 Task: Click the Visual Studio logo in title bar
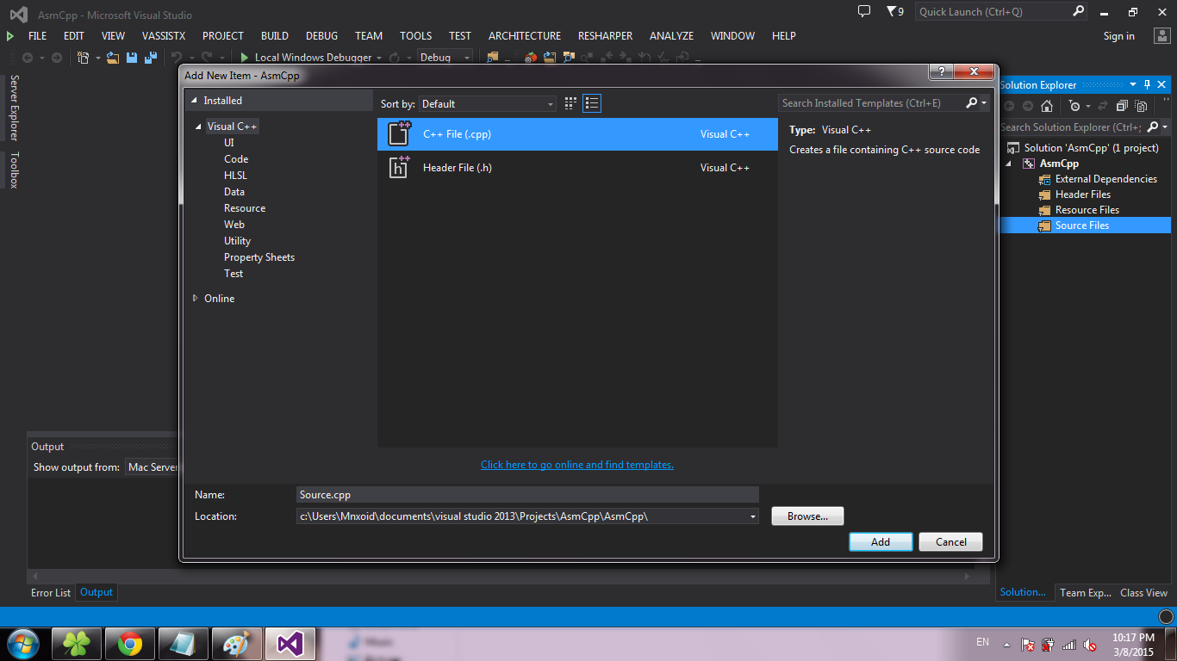pyautogui.click(x=18, y=15)
